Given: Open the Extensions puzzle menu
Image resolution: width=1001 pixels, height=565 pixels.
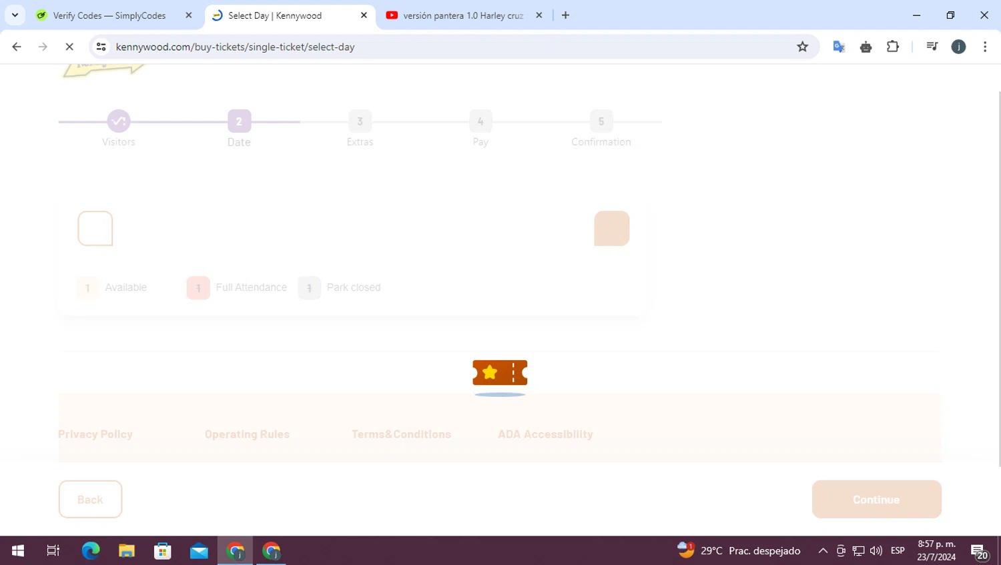Looking at the screenshot, I should click(893, 47).
